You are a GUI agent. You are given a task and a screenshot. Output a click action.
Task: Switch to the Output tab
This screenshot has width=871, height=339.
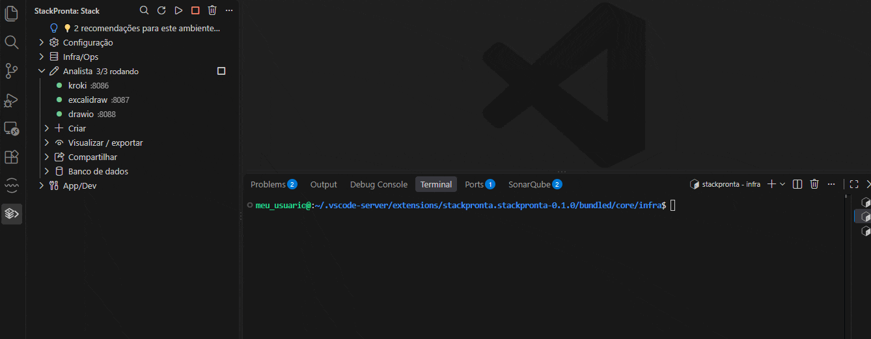[x=324, y=184]
